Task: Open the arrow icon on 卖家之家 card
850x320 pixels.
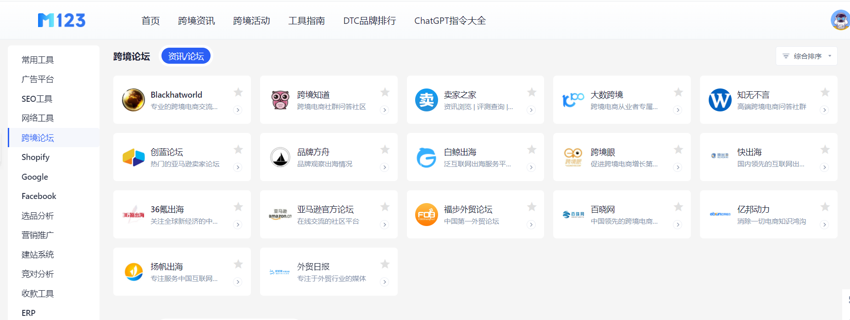Action: click(x=531, y=110)
